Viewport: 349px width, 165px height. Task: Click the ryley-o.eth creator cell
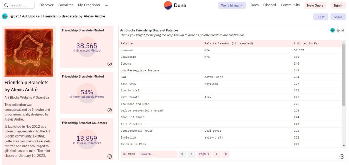click(x=214, y=137)
